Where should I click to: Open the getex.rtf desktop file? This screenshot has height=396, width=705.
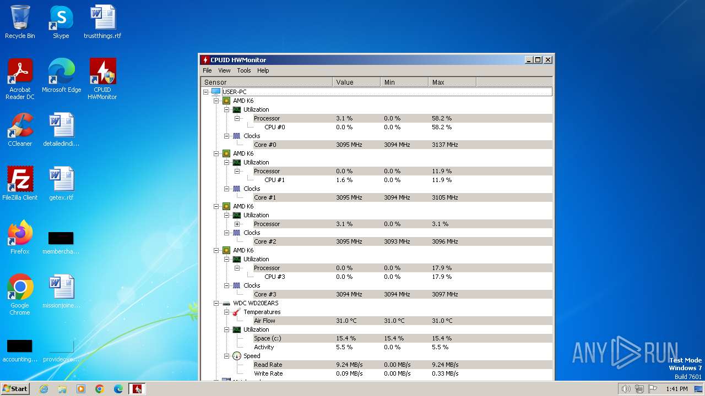(x=61, y=184)
